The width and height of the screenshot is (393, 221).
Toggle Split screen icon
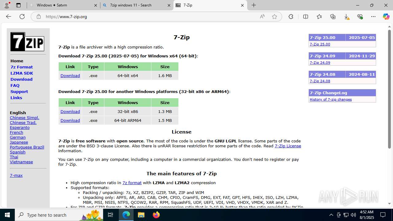305,17
